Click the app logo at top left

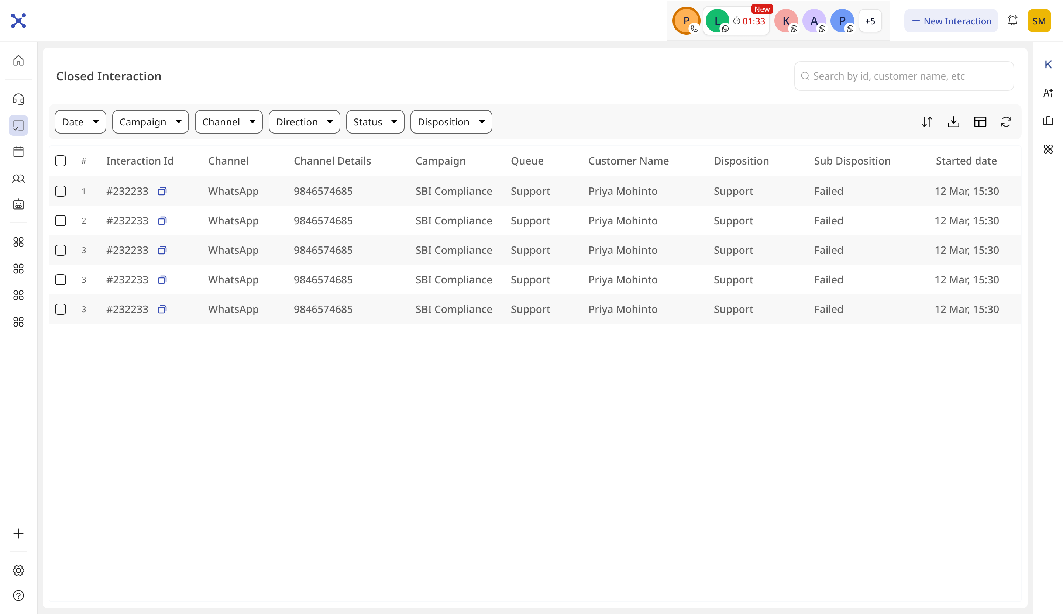click(x=18, y=21)
